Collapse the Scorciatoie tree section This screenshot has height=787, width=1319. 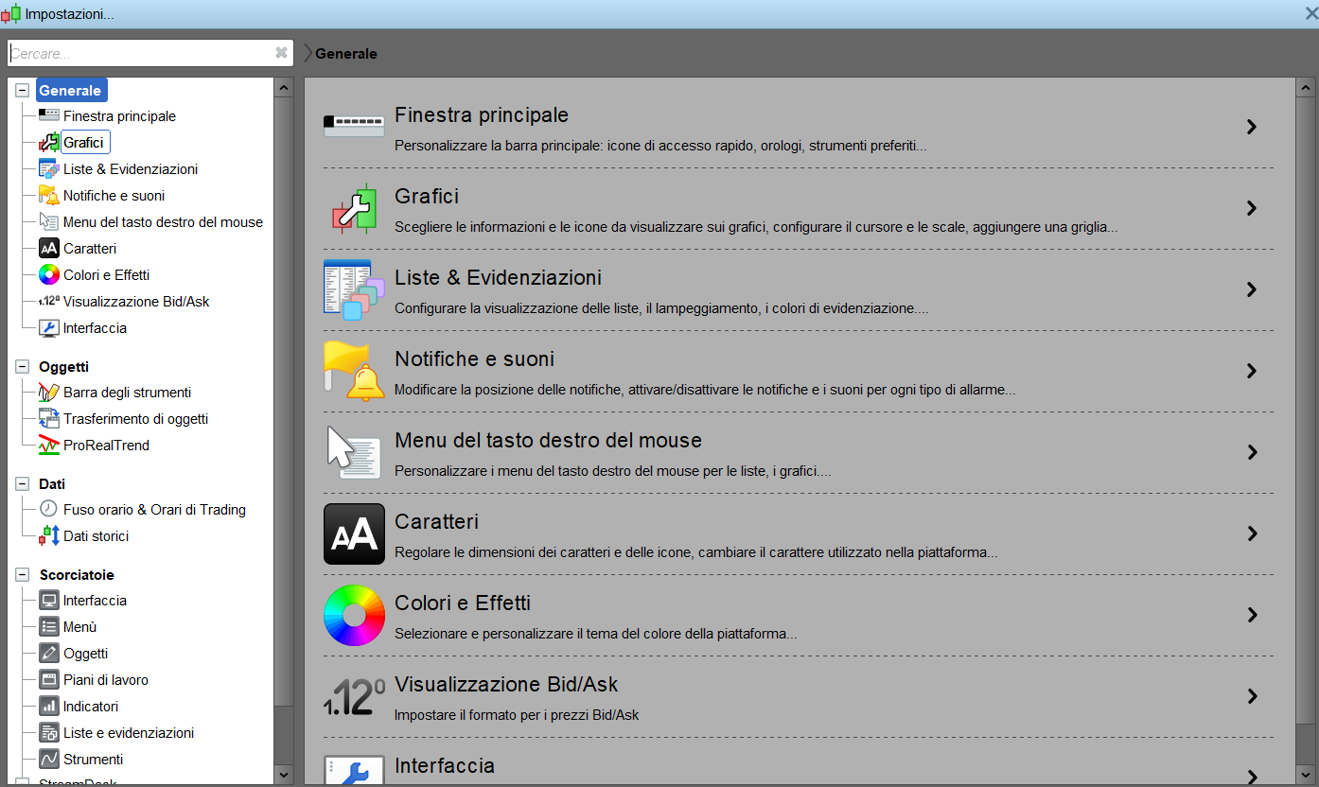tap(23, 575)
